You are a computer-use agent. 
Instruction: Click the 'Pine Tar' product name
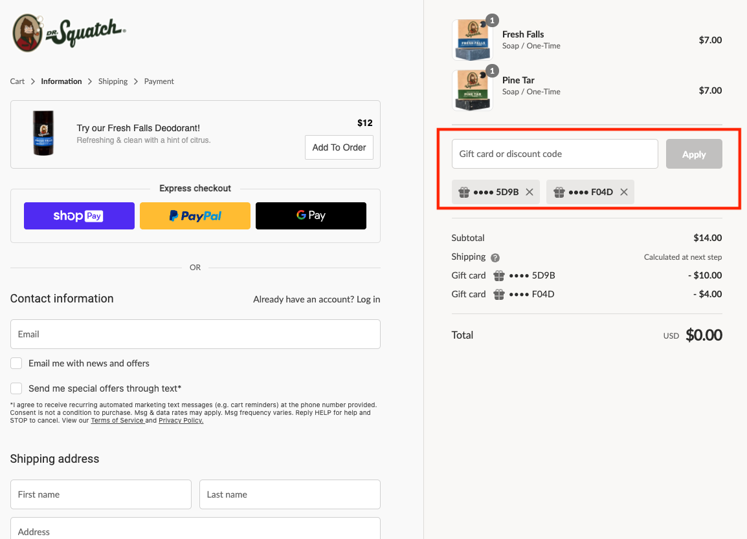tap(518, 80)
